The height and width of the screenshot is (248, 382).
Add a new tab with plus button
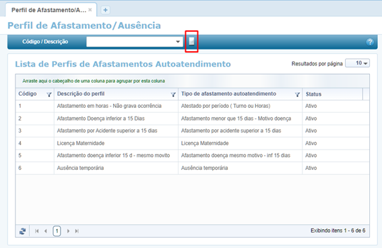pos(105,10)
